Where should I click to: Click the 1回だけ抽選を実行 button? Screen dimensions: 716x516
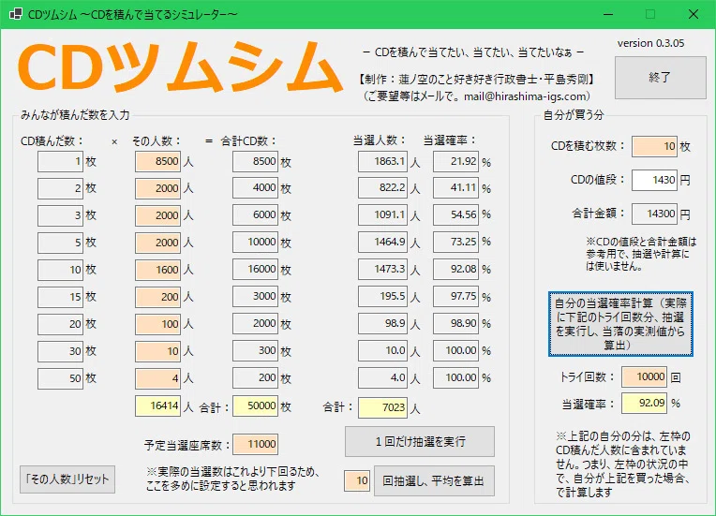point(420,441)
